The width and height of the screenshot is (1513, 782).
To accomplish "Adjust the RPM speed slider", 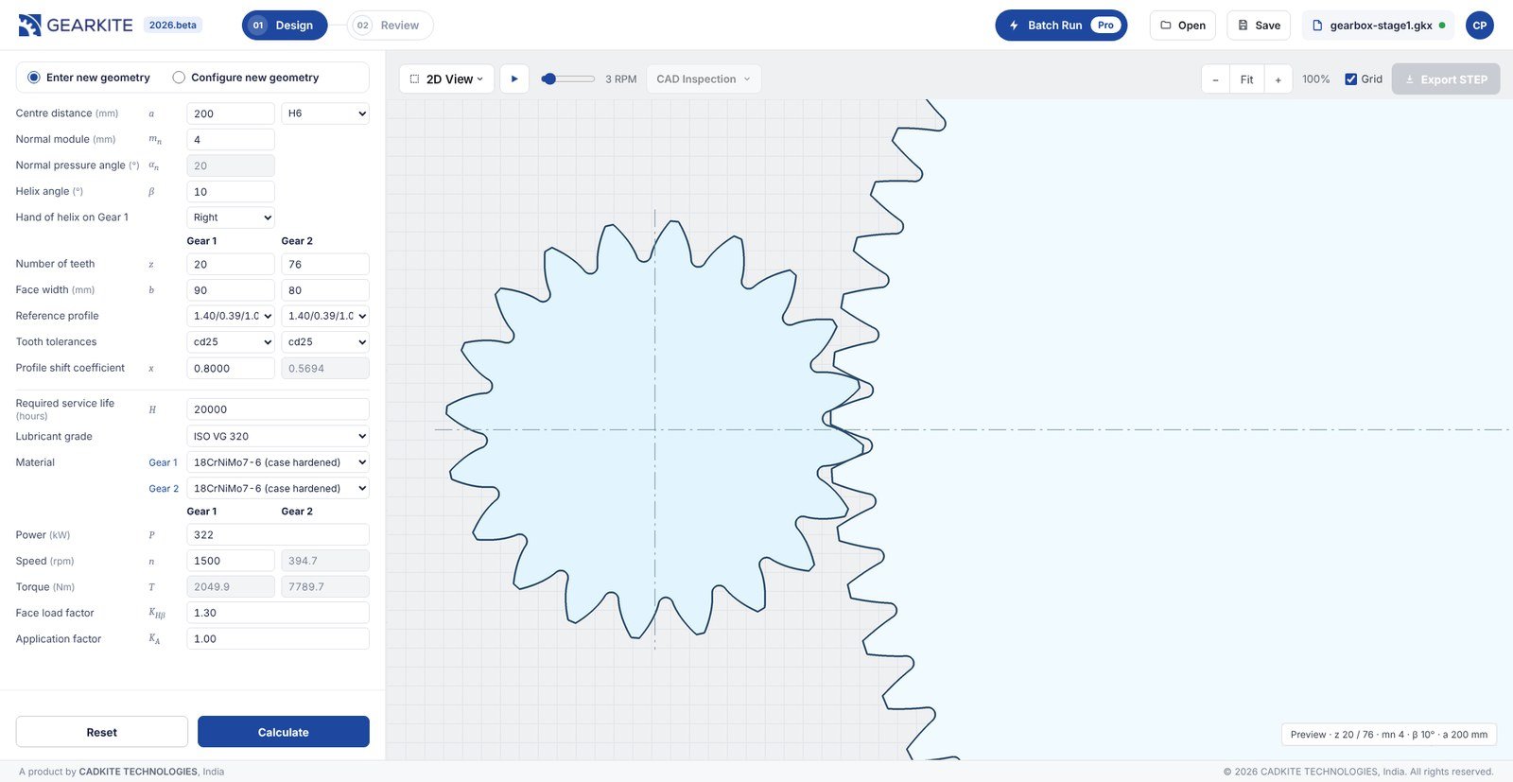I will 567,79.
